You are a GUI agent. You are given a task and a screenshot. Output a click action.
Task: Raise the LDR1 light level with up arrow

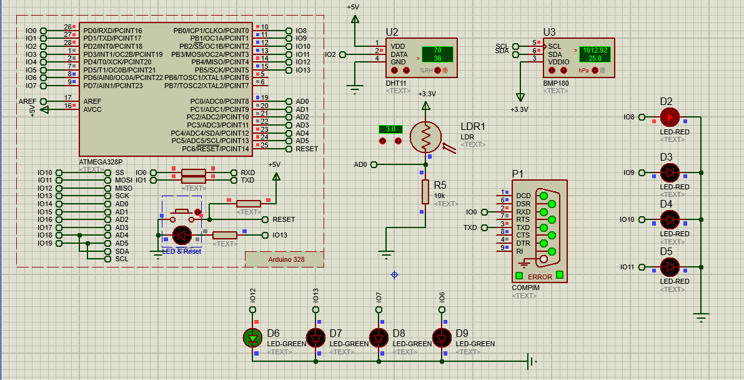click(399, 141)
